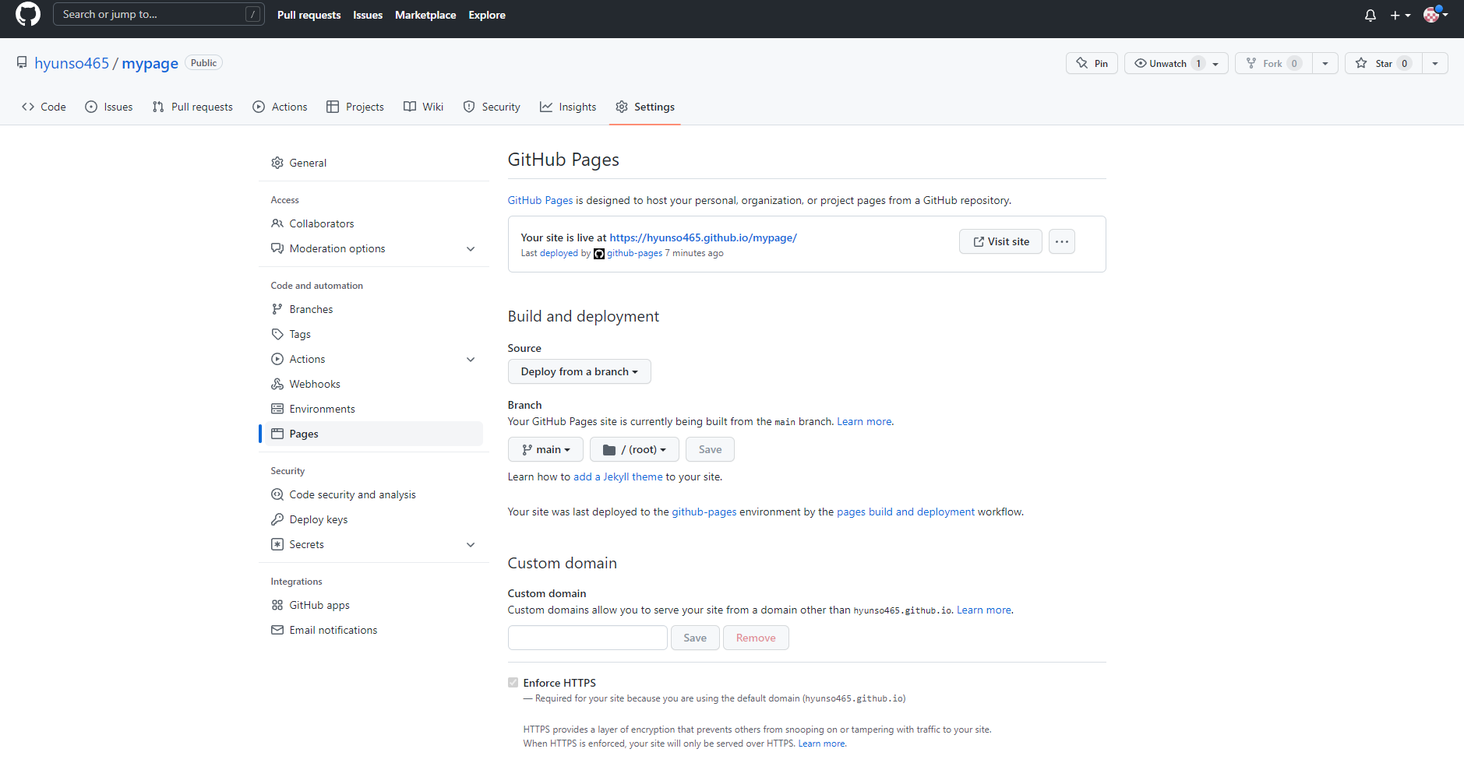This screenshot has width=1464, height=763.
Task: Click the Webhooks icon
Action: tap(277, 384)
